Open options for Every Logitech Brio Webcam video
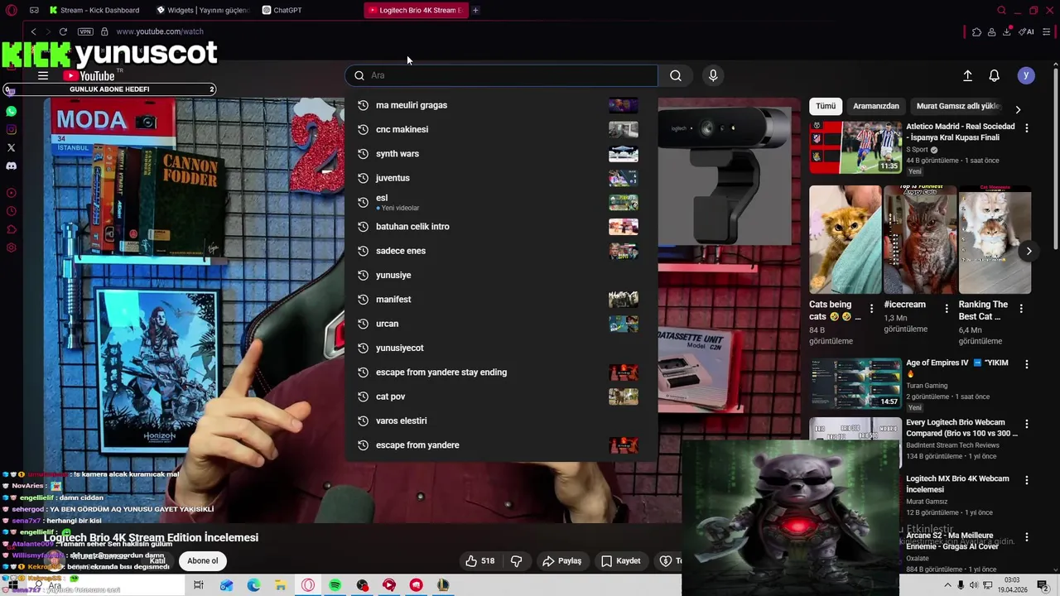The width and height of the screenshot is (1060, 596). coord(1027,424)
